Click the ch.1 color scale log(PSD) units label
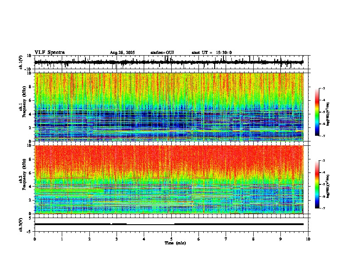This screenshot has height=268, width=347. point(328,114)
